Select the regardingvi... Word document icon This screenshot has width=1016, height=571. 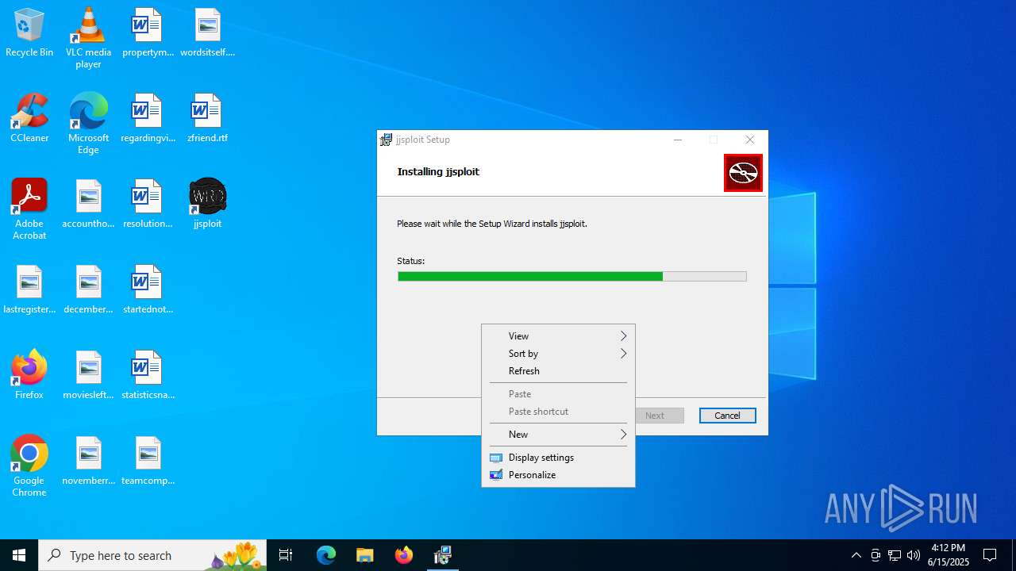pos(148,119)
